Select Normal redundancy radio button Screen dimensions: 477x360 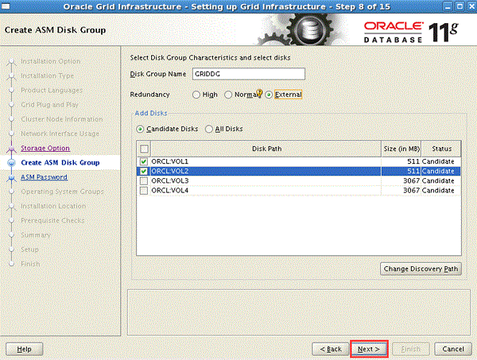click(228, 95)
